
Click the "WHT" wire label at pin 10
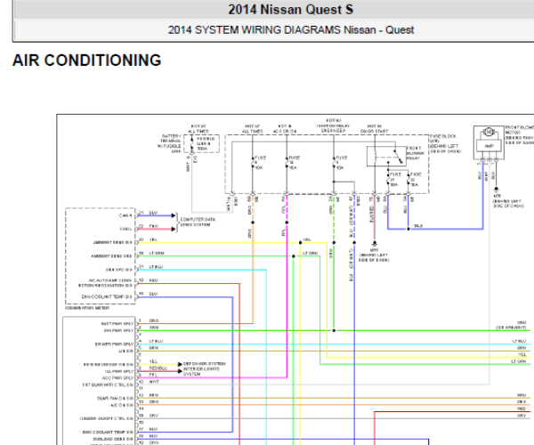tap(154, 382)
